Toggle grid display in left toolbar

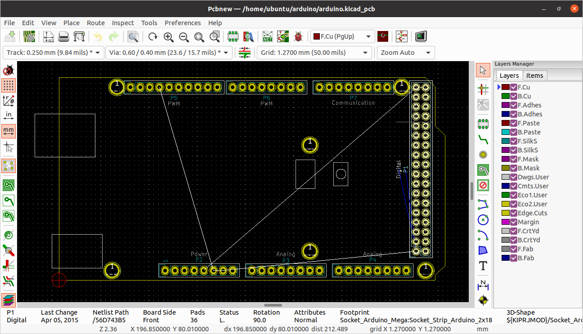point(9,85)
